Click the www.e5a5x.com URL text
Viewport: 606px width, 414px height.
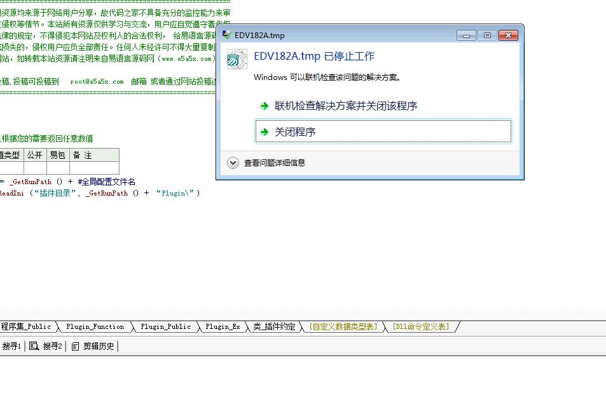pyautogui.click(x=187, y=58)
